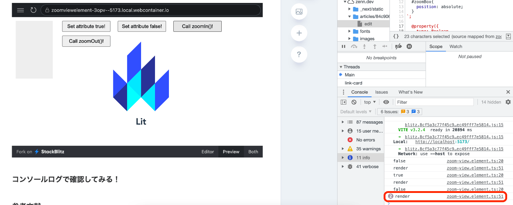This screenshot has height=205, width=513.
Task: Collapse the articles/84c906 folder
Action: [x=350, y=16]
